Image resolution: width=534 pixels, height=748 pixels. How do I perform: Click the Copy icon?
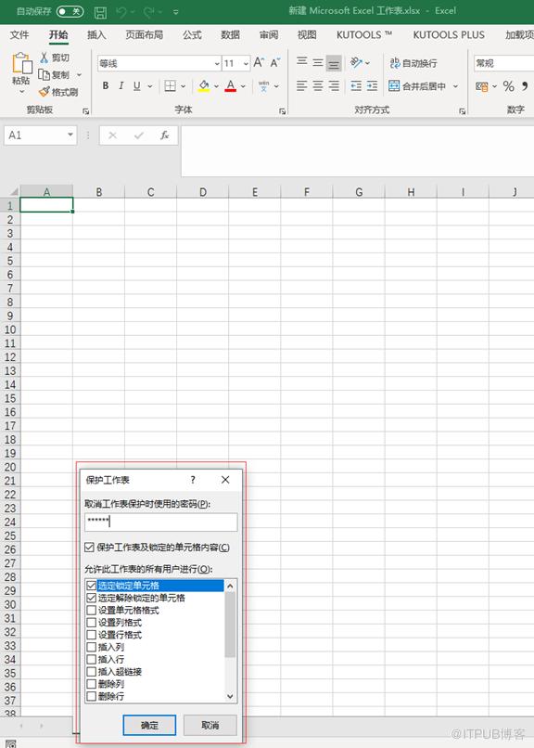click(x=44, y=74)
